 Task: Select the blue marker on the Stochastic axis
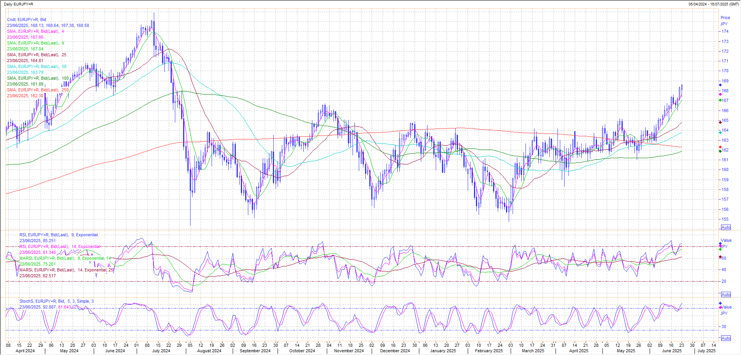(720, 303)
